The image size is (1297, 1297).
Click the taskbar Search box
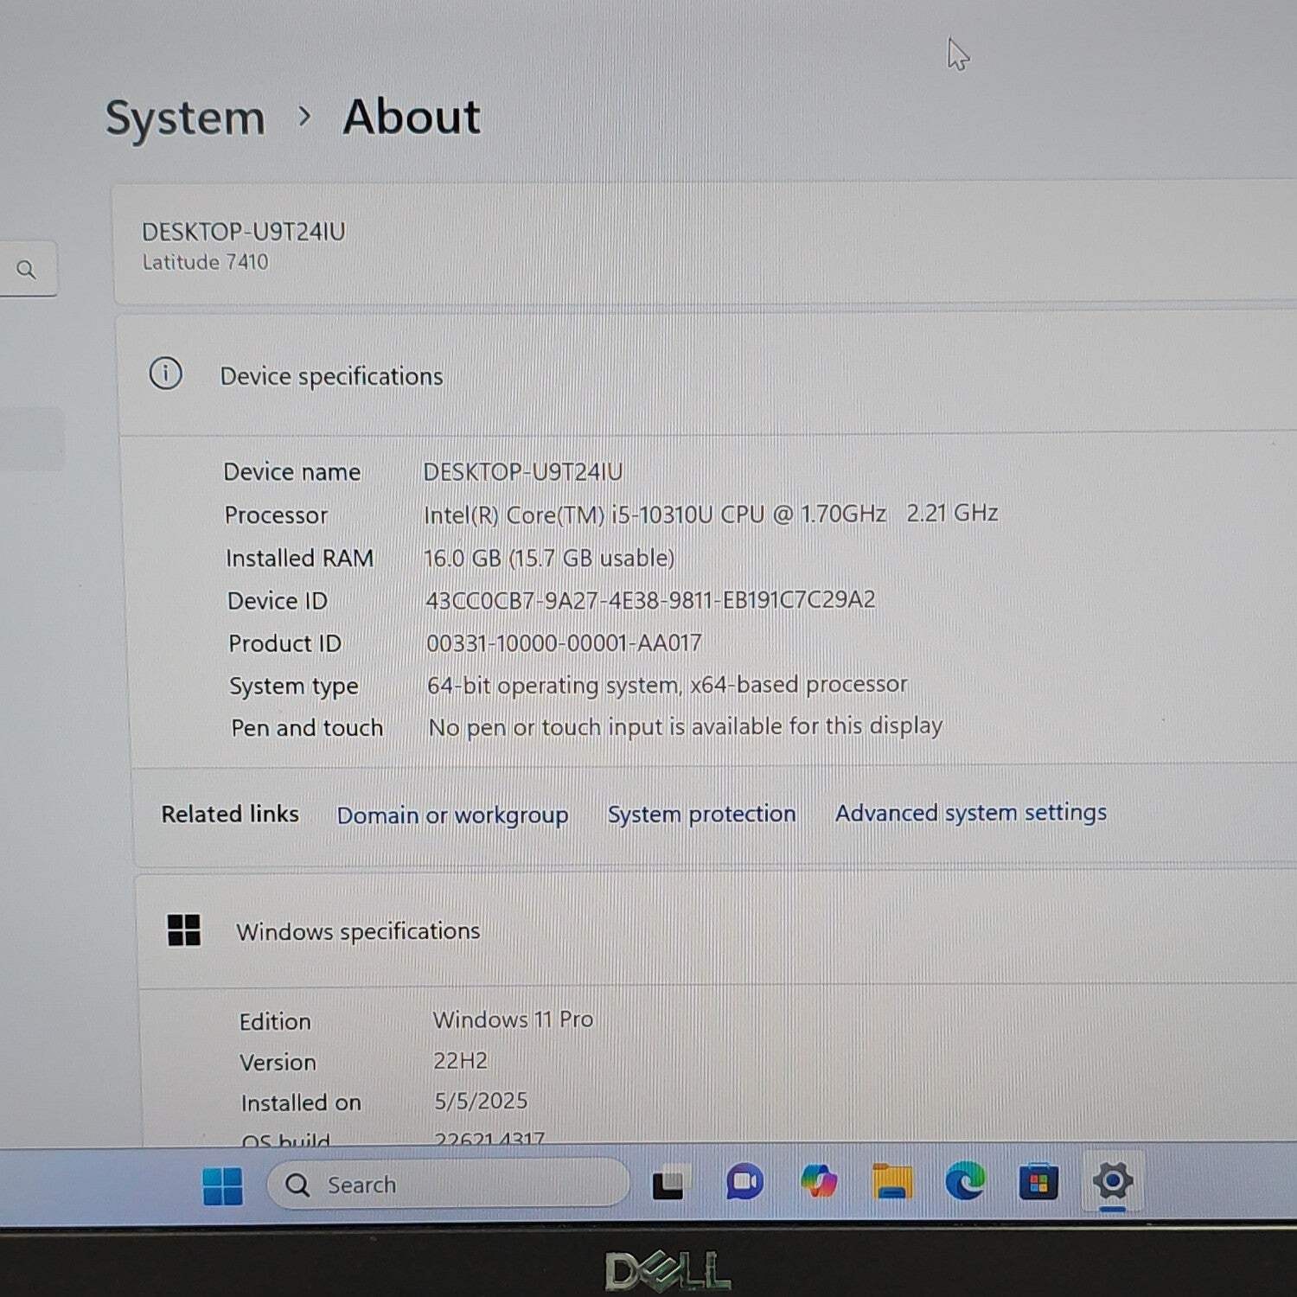(448, 1184)
